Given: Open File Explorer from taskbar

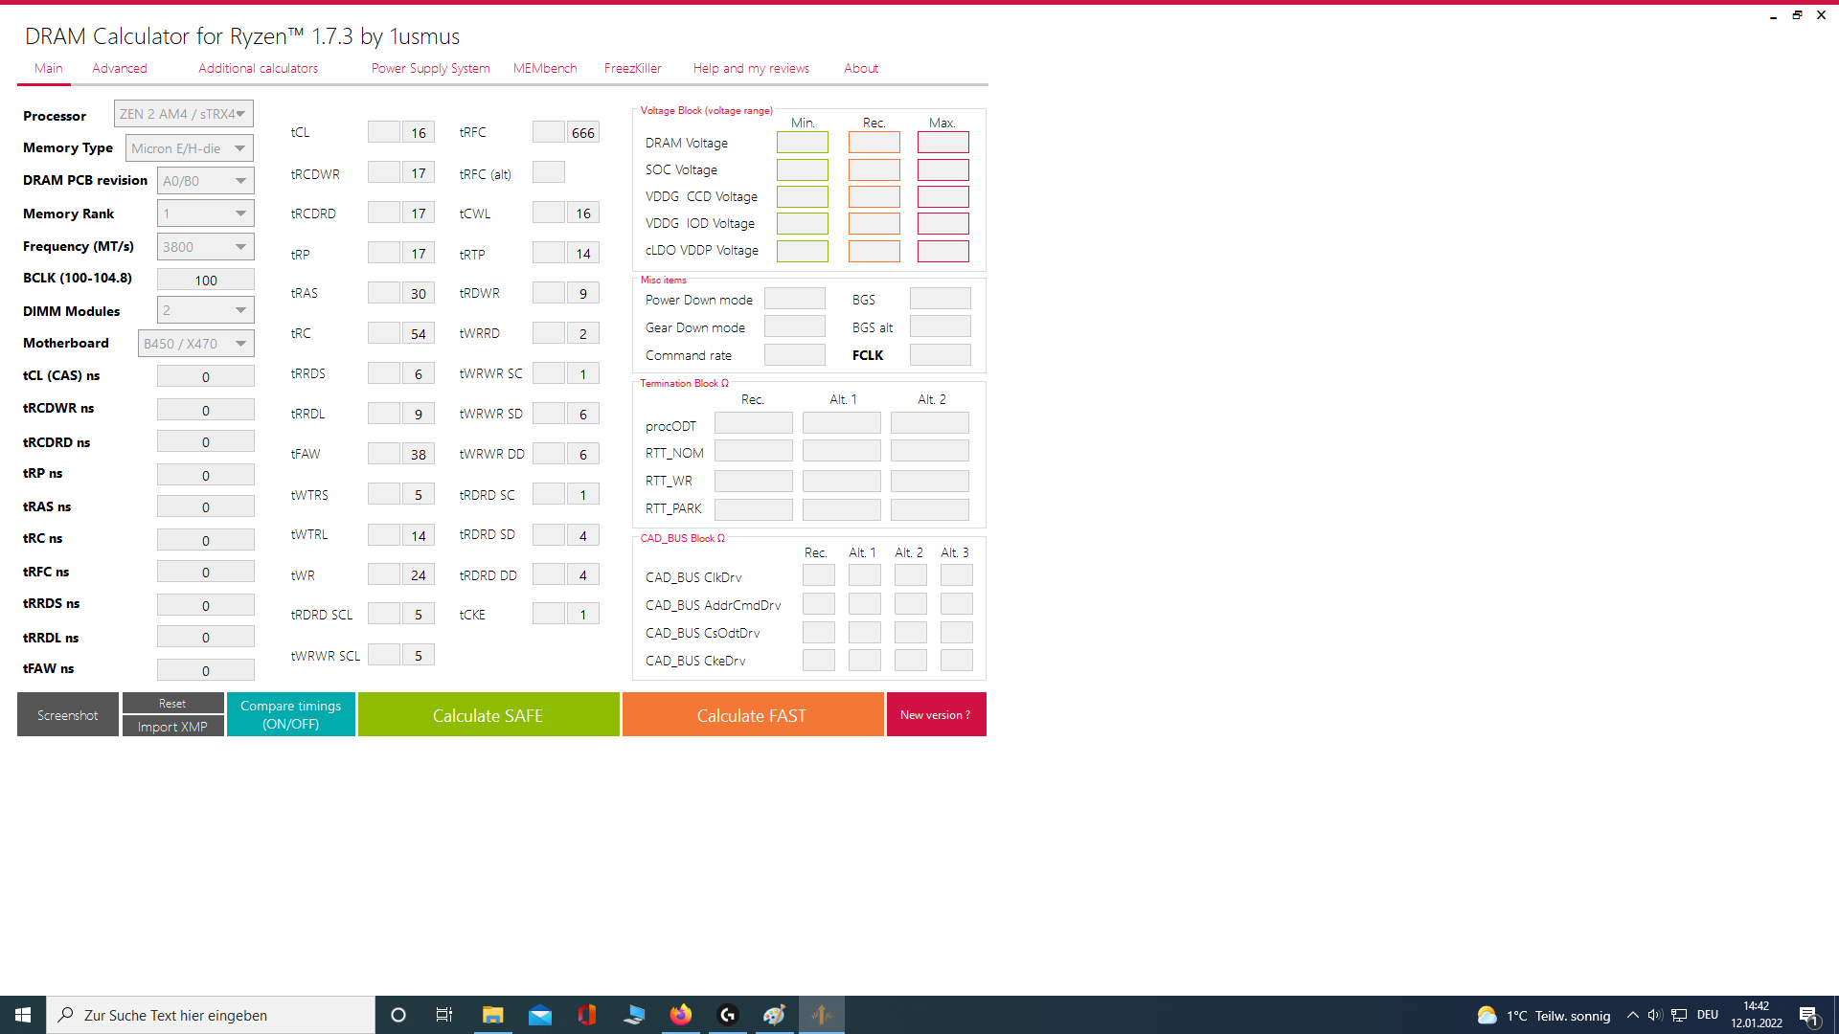Looking at the screenshot, I should 492,1015.
